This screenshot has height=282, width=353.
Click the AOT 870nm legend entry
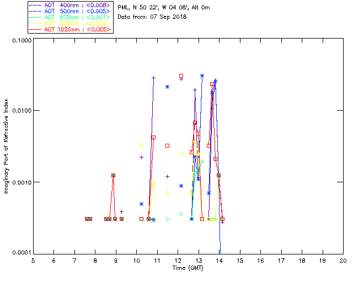[70, 23]
